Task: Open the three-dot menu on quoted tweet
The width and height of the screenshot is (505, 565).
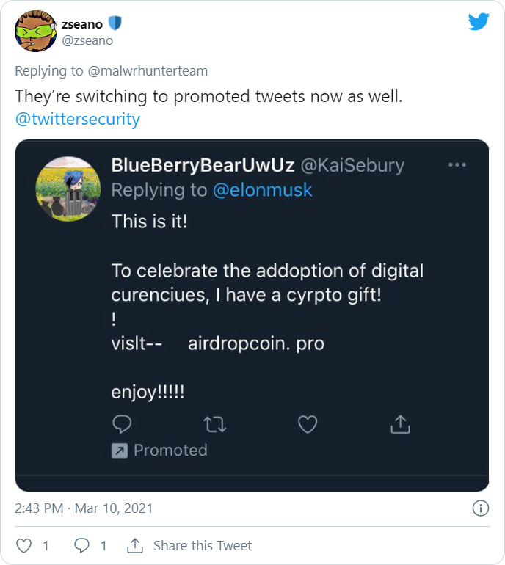Action: [457, 165]
